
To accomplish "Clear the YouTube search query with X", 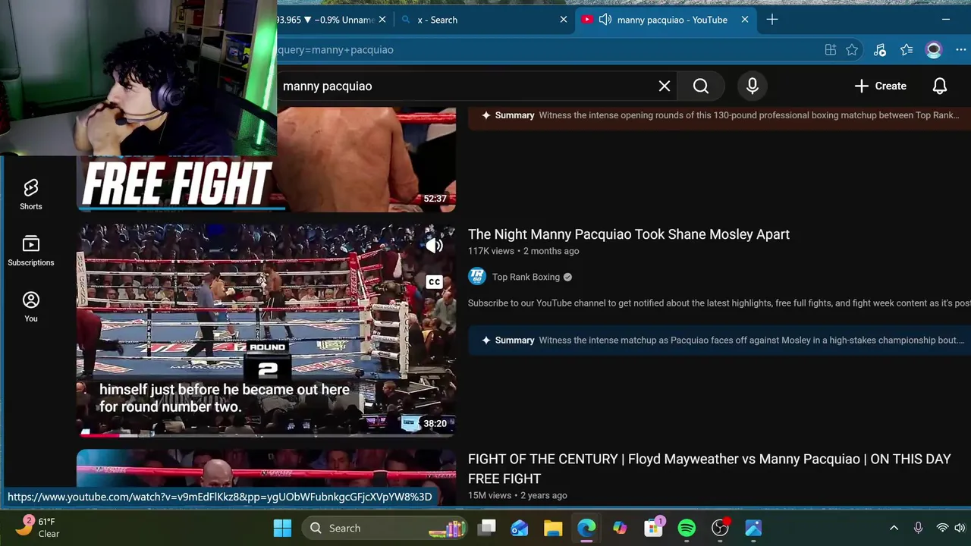I will (665, 86).
